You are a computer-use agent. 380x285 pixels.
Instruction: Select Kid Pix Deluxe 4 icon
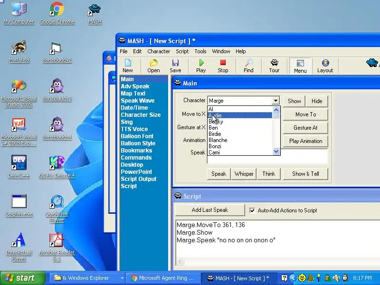(x=57, y=167)
